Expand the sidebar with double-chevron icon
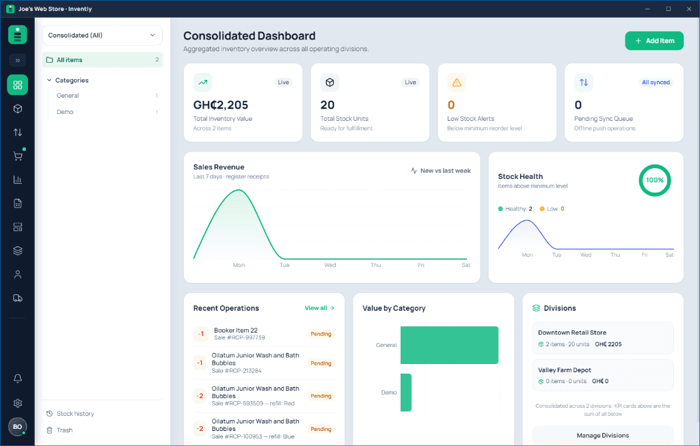The height and width of the screenshot is (446, 700). [17, 60]
